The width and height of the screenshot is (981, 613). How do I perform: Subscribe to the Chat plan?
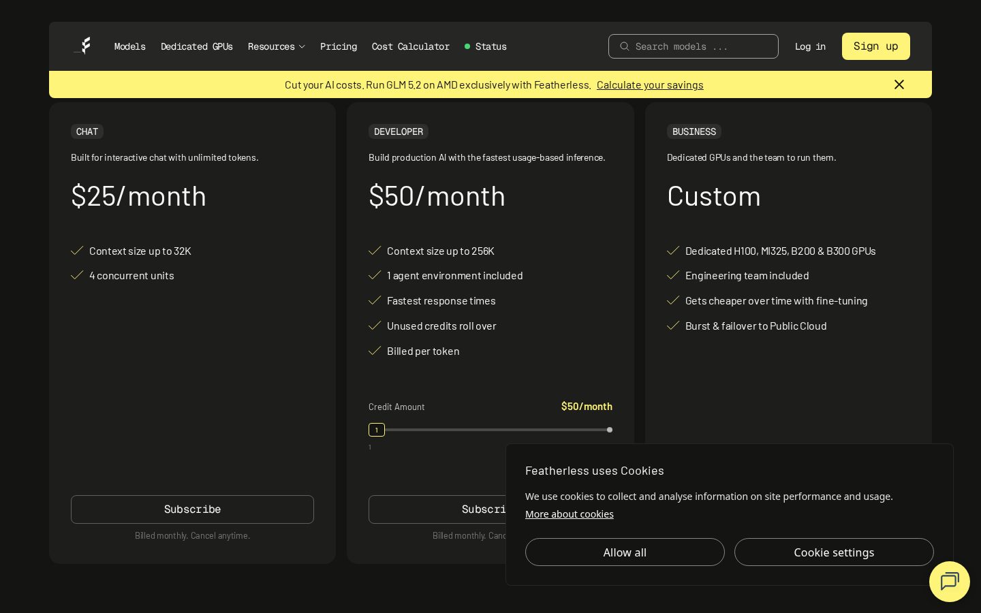click(x=192, y=509)
